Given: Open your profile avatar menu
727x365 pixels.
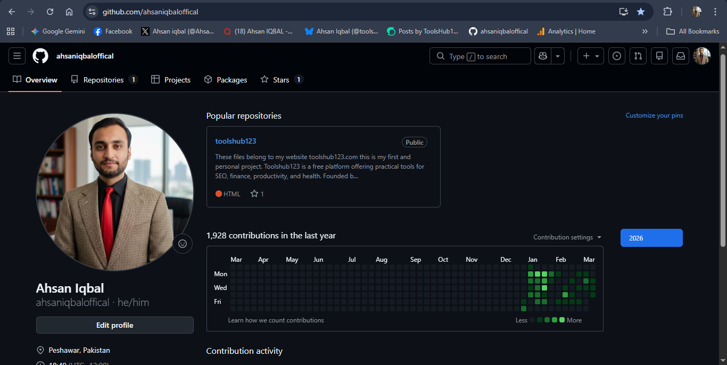Looking at the screenshot, I should pos(701,55).
